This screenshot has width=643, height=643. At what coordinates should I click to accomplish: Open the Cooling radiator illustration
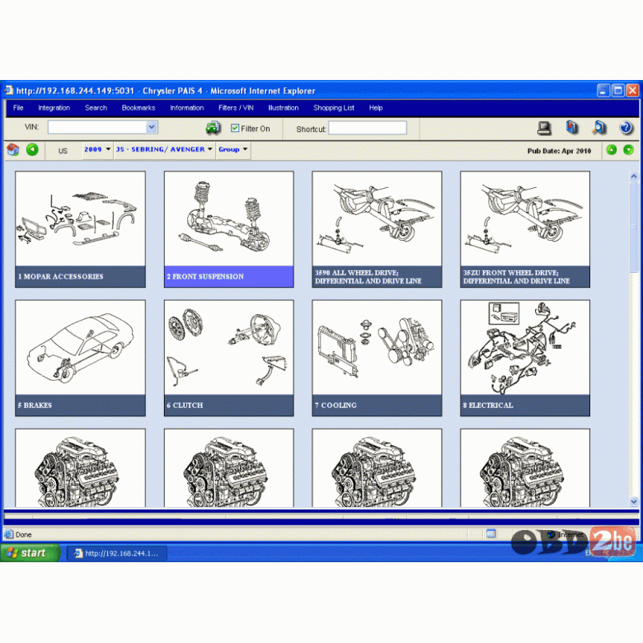[x=377, y=348]
